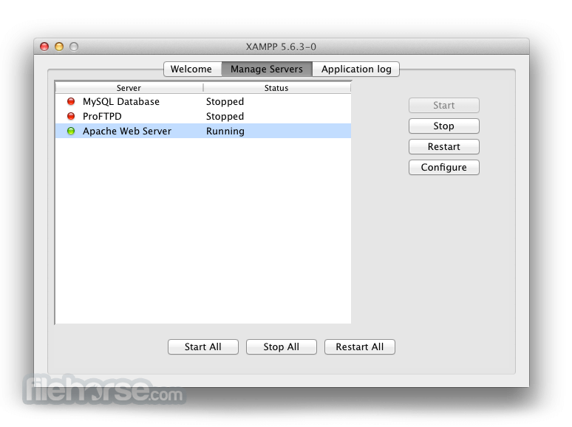The image size is (572, 427).
Task: Restart the selected server
Action: (444, 146)
